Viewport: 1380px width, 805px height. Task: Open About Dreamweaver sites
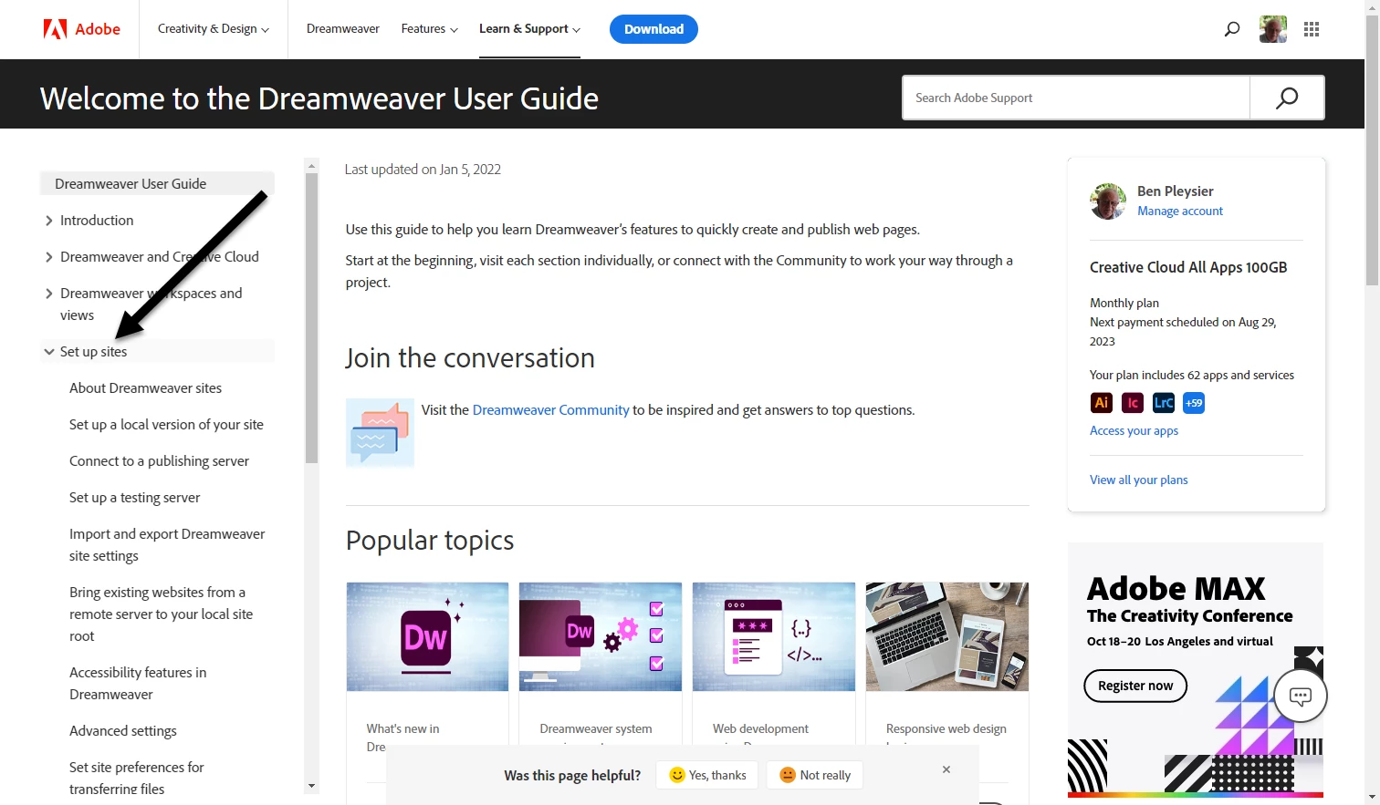(145, 388)
